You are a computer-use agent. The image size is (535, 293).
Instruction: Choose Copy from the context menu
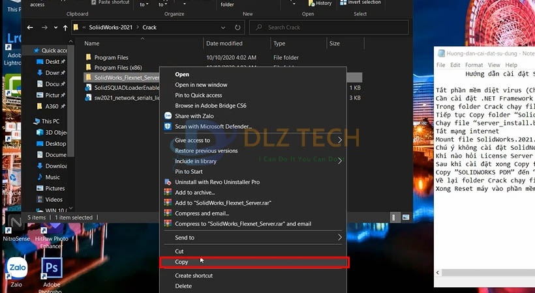point(182,262)
